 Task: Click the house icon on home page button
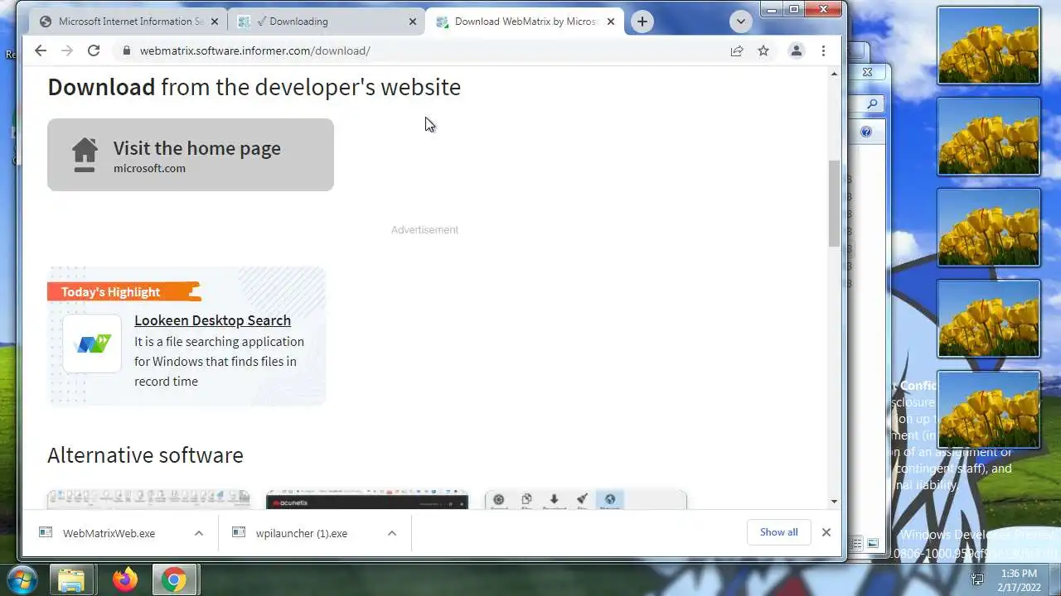coord(85,155)
